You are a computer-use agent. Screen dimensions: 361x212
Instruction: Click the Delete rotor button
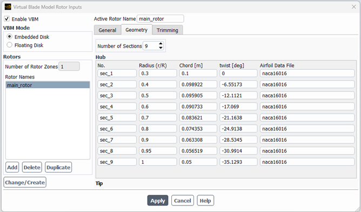coord(32,167)
